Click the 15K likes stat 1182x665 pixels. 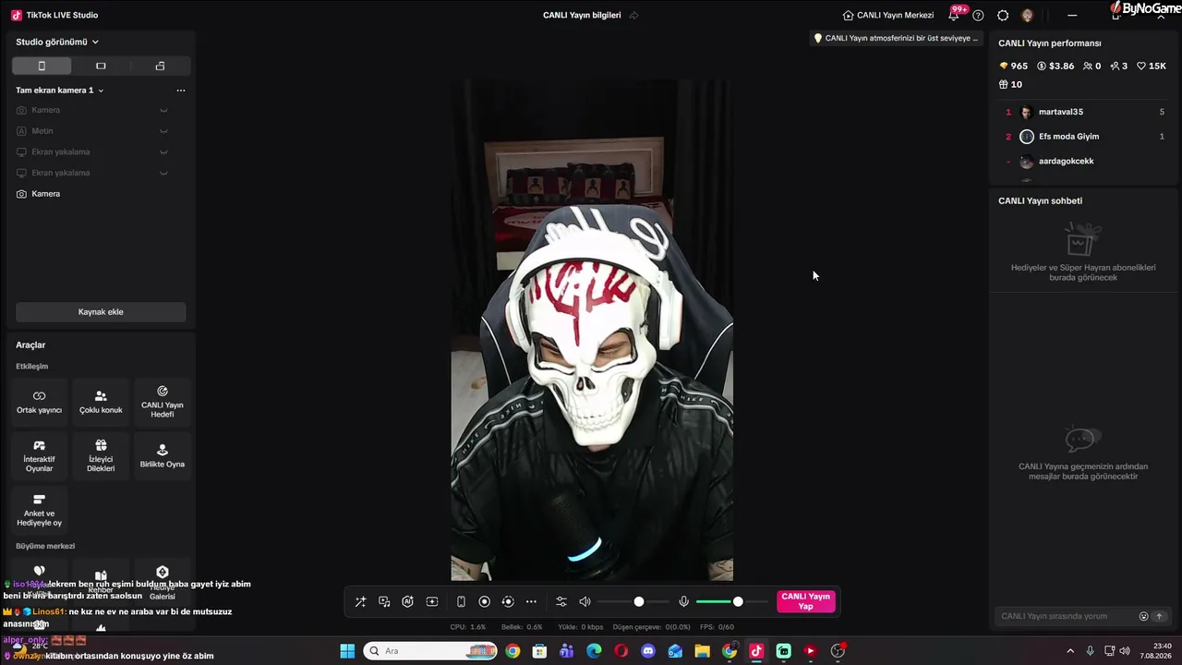[1152, 66]
